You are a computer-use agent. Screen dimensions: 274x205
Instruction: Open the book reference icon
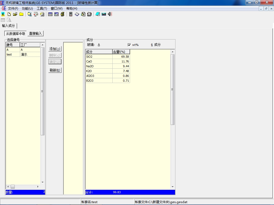point(77,14)
